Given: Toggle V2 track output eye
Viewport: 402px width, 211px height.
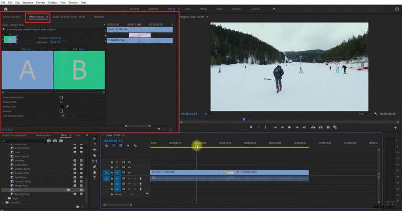Looking at the screenshot, I should [129, 167].
